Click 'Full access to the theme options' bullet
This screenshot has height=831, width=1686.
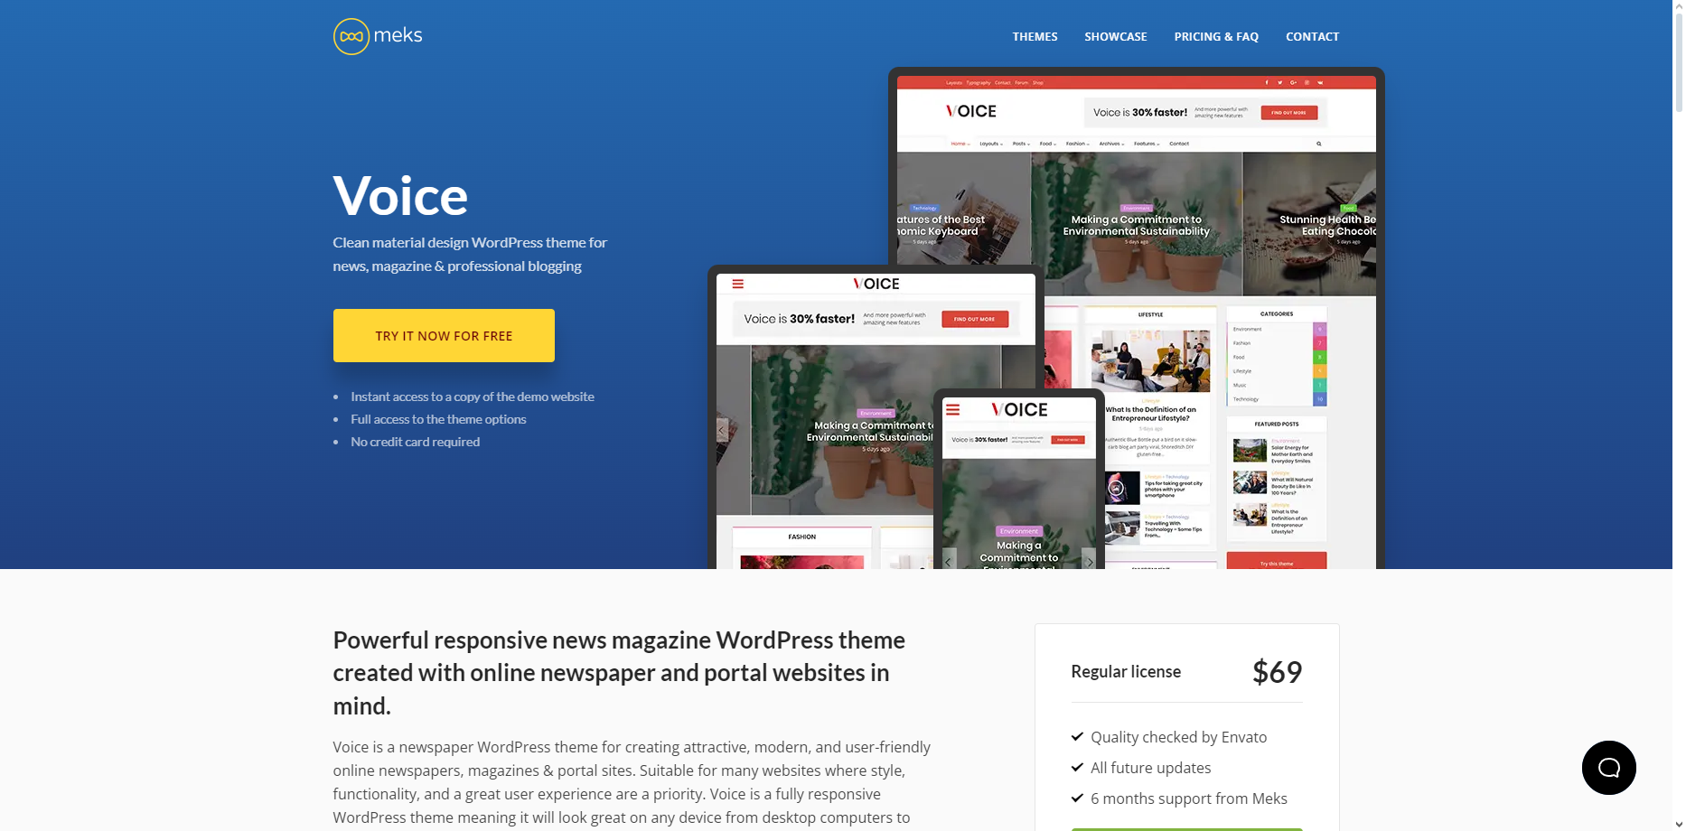coord(438,419)
